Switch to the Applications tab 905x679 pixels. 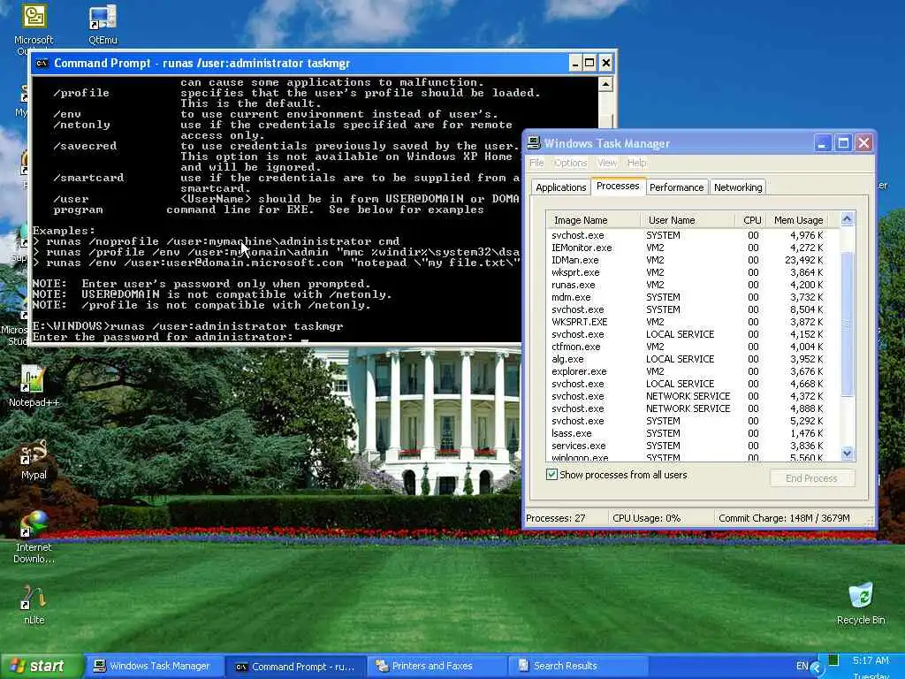560,187
